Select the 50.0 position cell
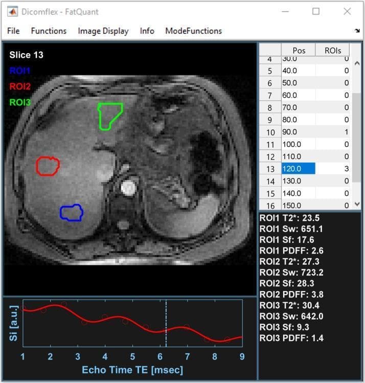Viewport: 365px width, 383px height. click(299, 83)
